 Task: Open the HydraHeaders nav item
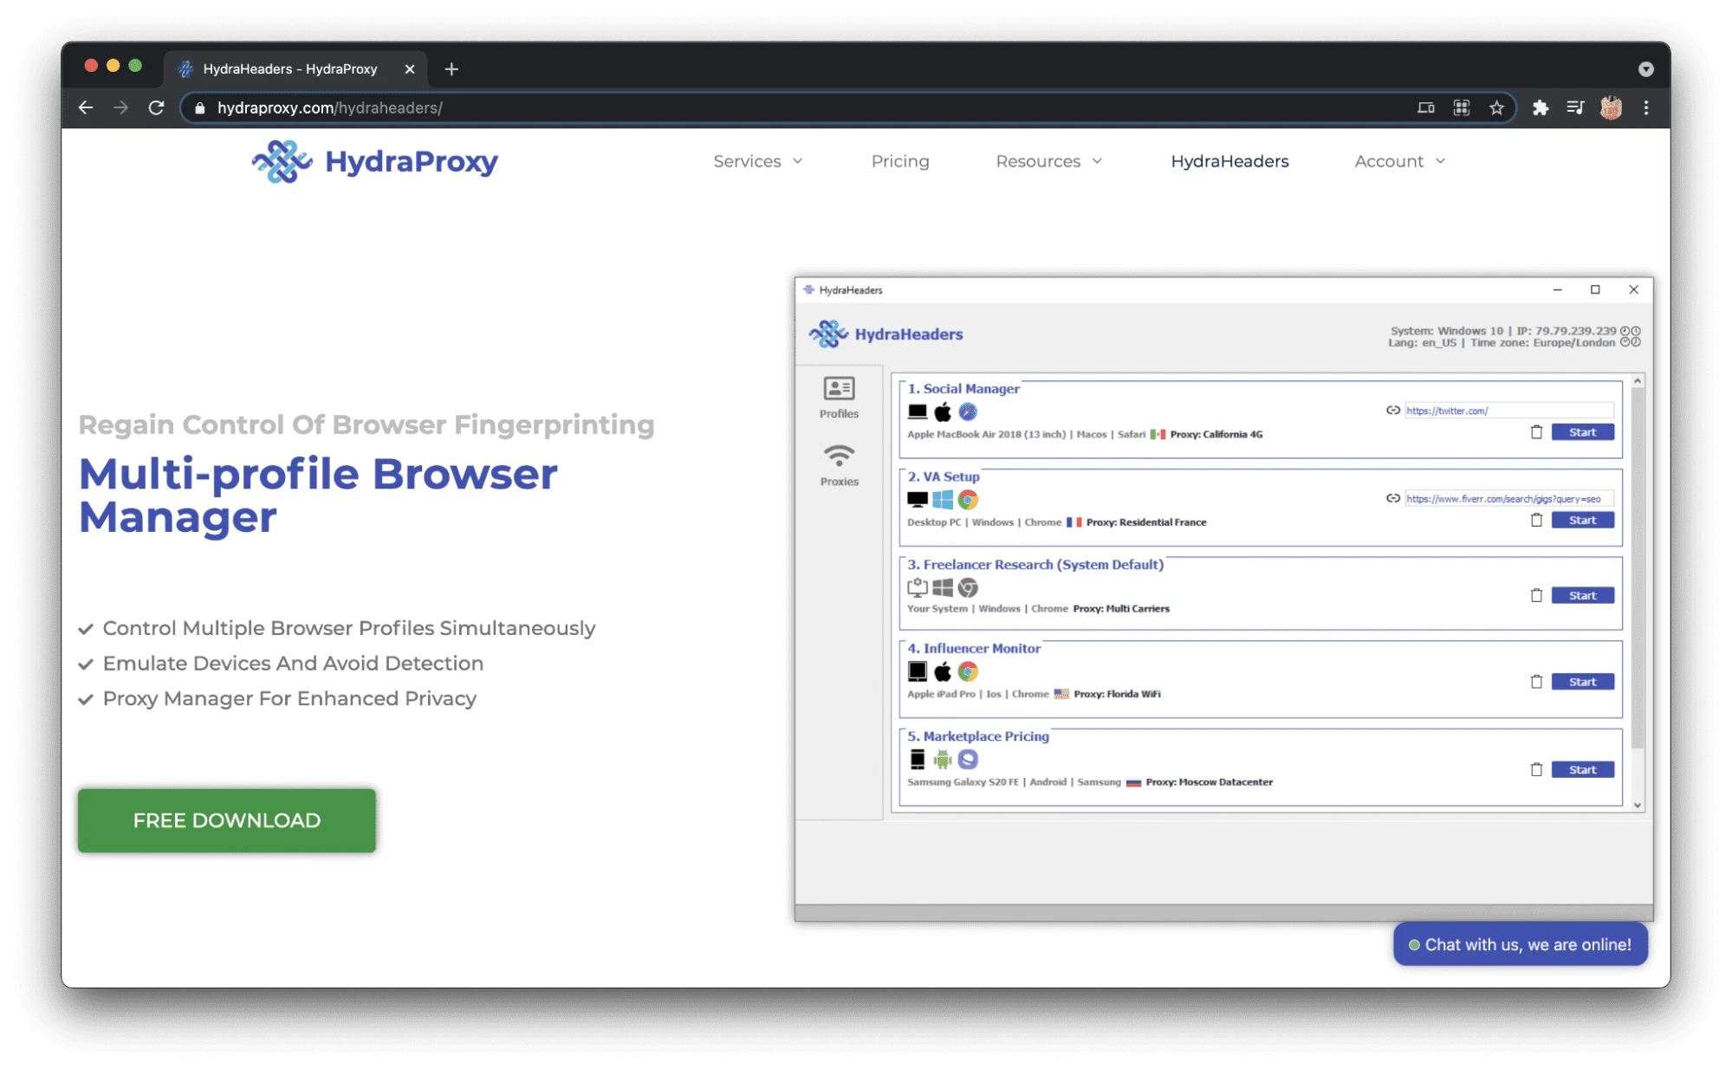[x=1229, y=161]
